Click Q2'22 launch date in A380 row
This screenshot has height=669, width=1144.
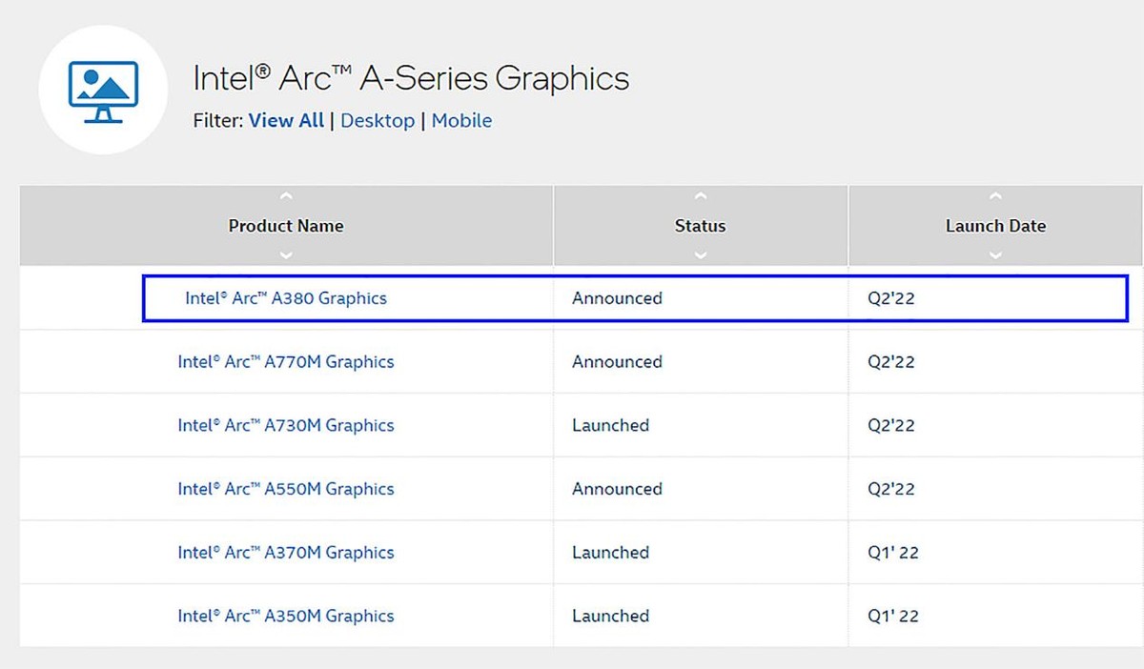[x=891, y=298]
